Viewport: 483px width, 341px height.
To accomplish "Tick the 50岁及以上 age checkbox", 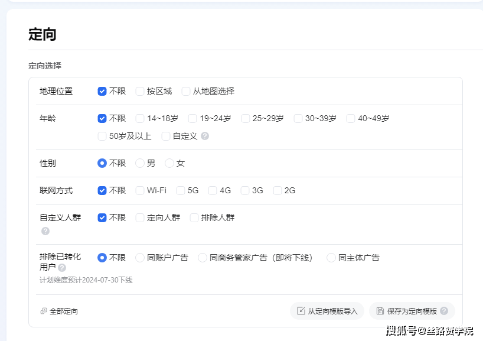I will pyautogui.click(x=102, y=136).
